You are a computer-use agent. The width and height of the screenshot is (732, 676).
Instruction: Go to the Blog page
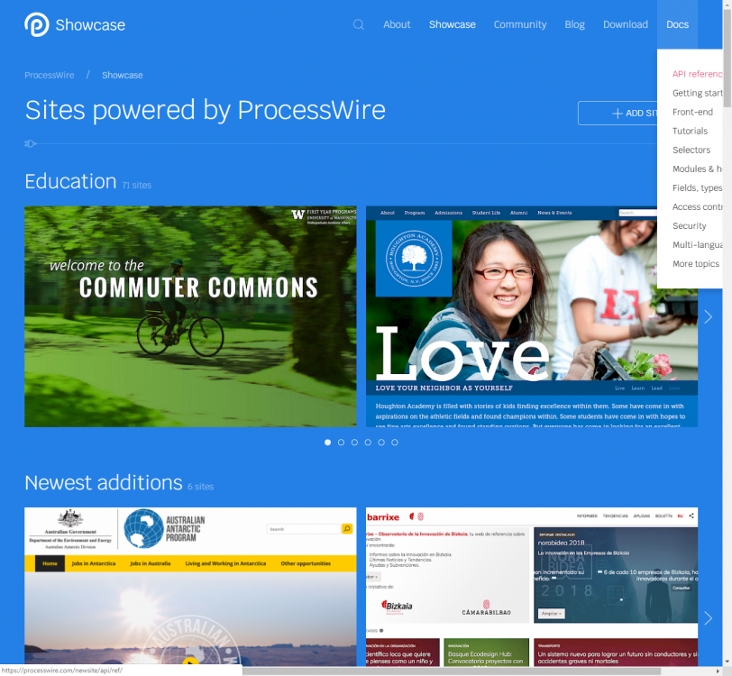(x=574, y=24)
